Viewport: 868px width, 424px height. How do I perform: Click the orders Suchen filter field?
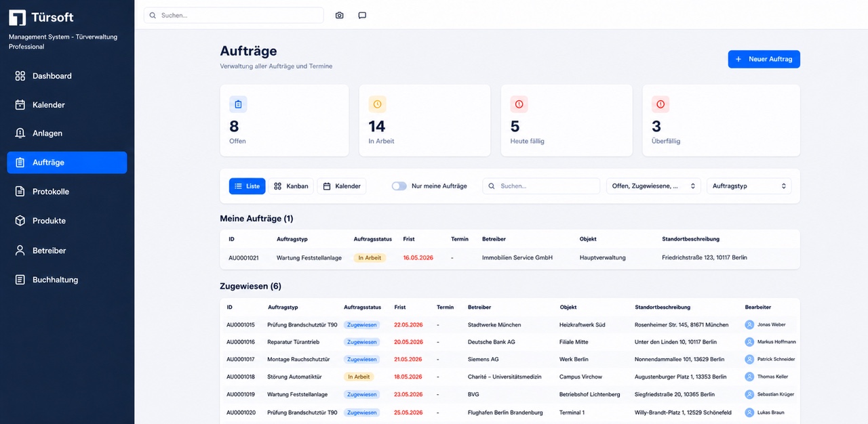point(541,186)
